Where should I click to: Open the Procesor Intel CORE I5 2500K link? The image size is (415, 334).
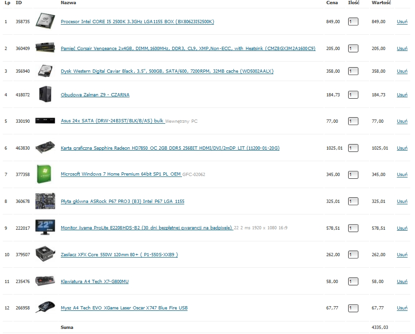(137, 22)
